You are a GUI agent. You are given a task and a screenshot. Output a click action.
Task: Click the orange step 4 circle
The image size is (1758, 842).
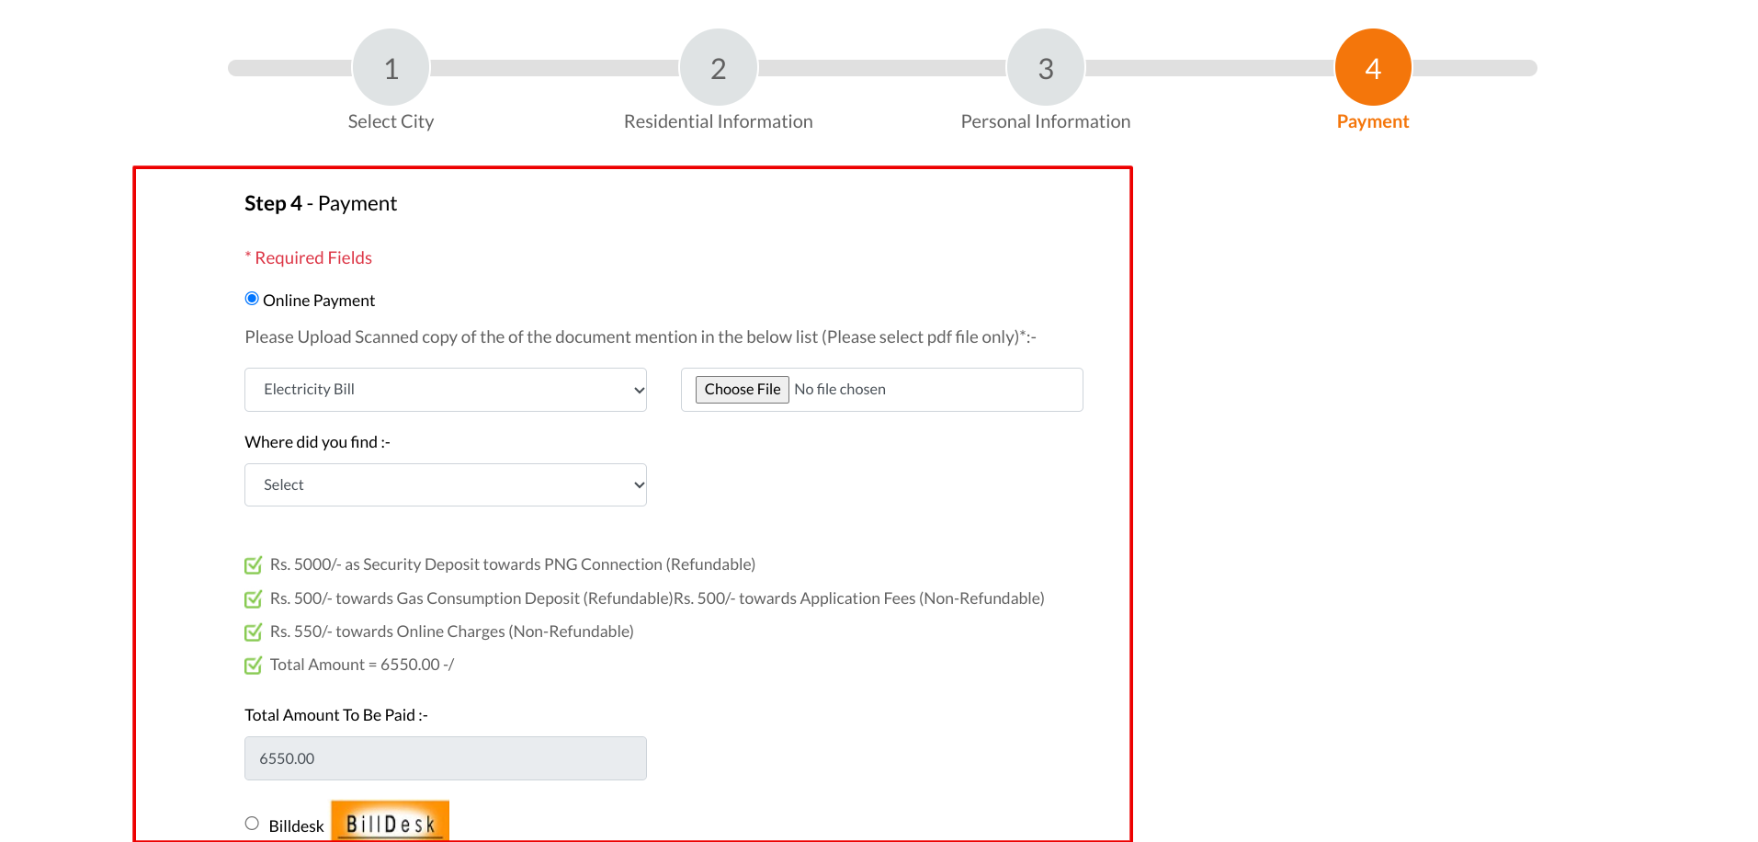pyautogui.click(x=1372, y=68)
